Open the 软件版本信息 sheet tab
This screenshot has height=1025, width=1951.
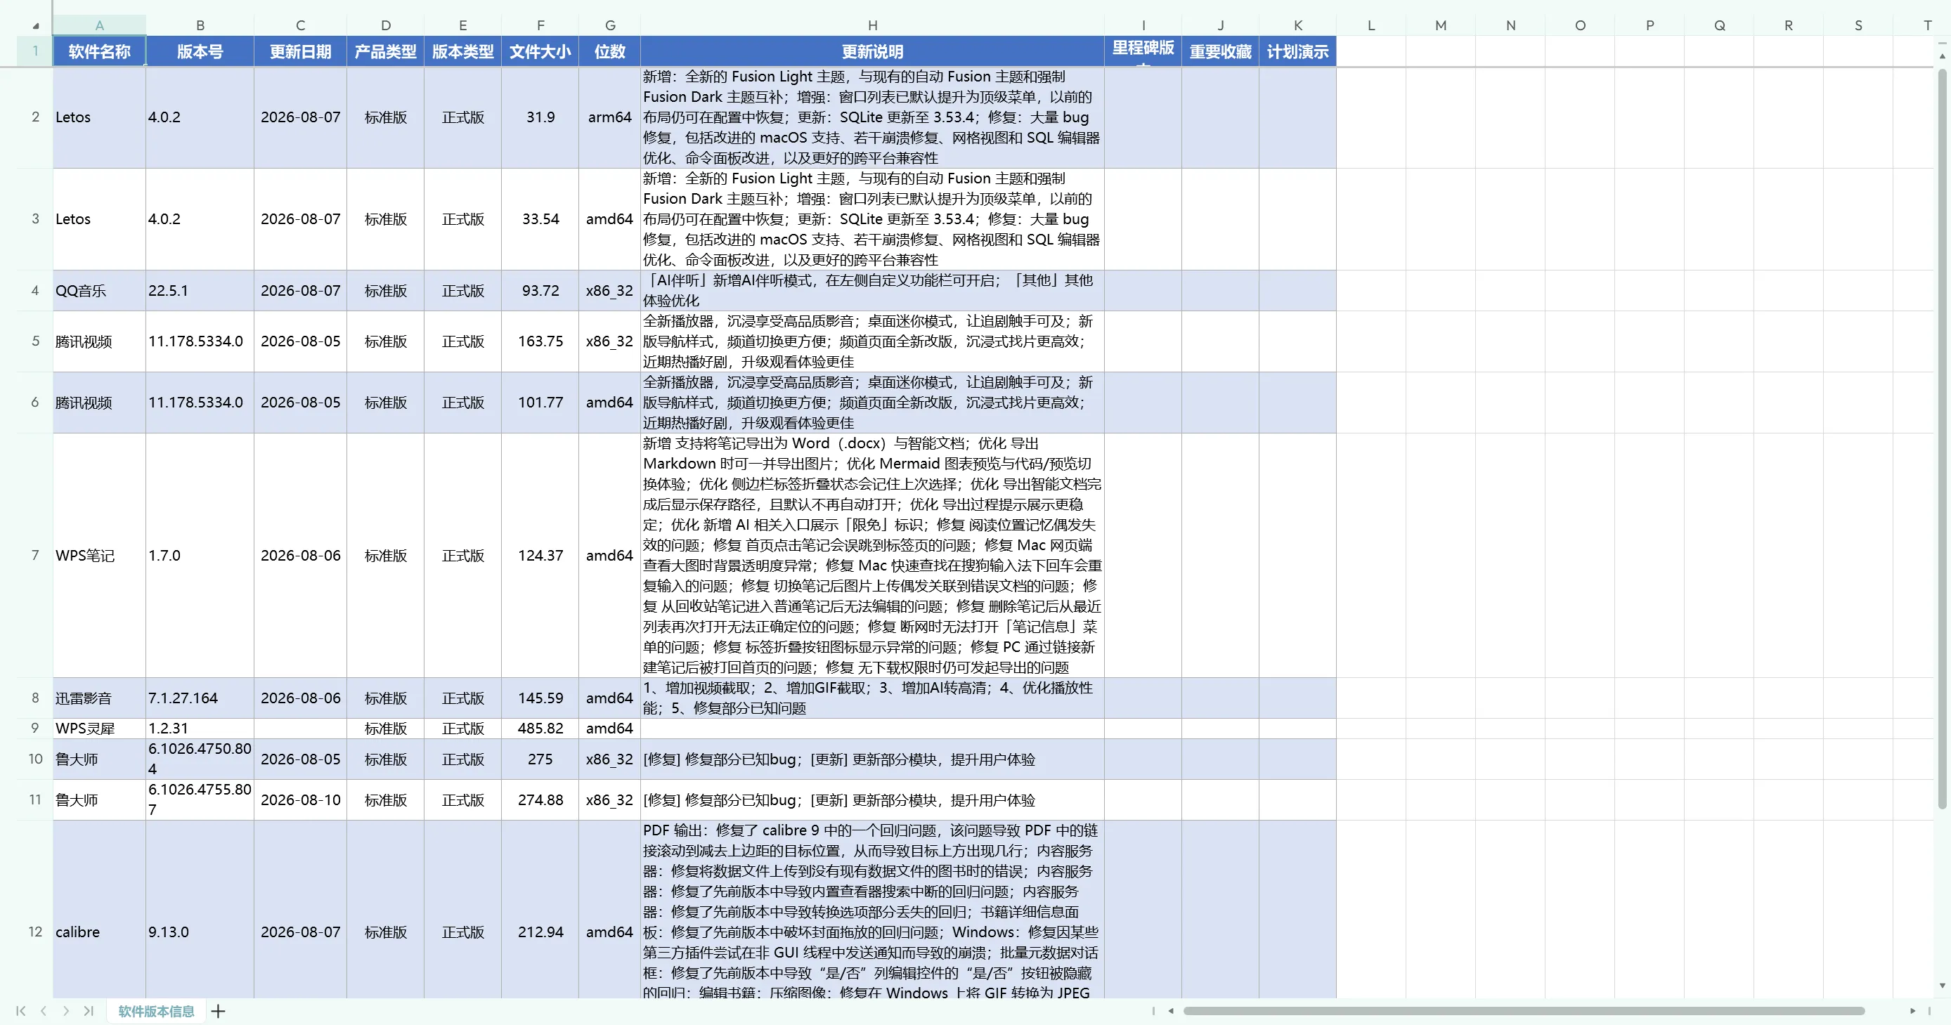point(156,1011)
